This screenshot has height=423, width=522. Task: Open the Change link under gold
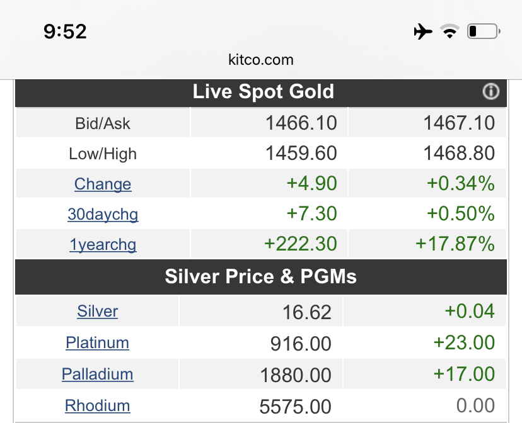103,184
